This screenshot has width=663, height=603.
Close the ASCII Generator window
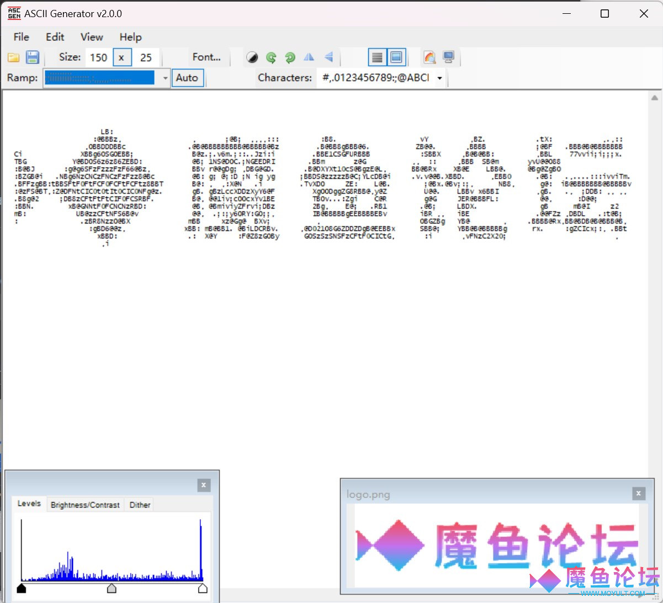644,14
